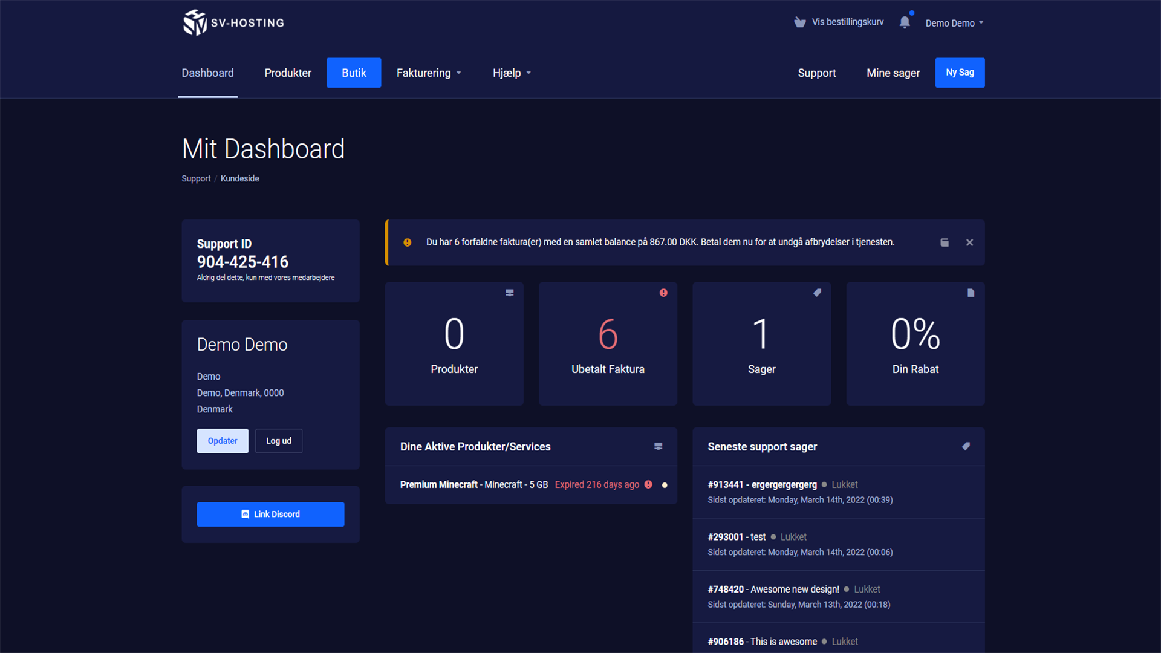Click the notification bell icon

(905, 22)
